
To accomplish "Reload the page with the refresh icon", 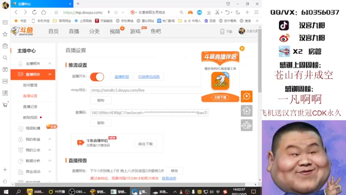I will pyautogui.click(x=35, y=13).
